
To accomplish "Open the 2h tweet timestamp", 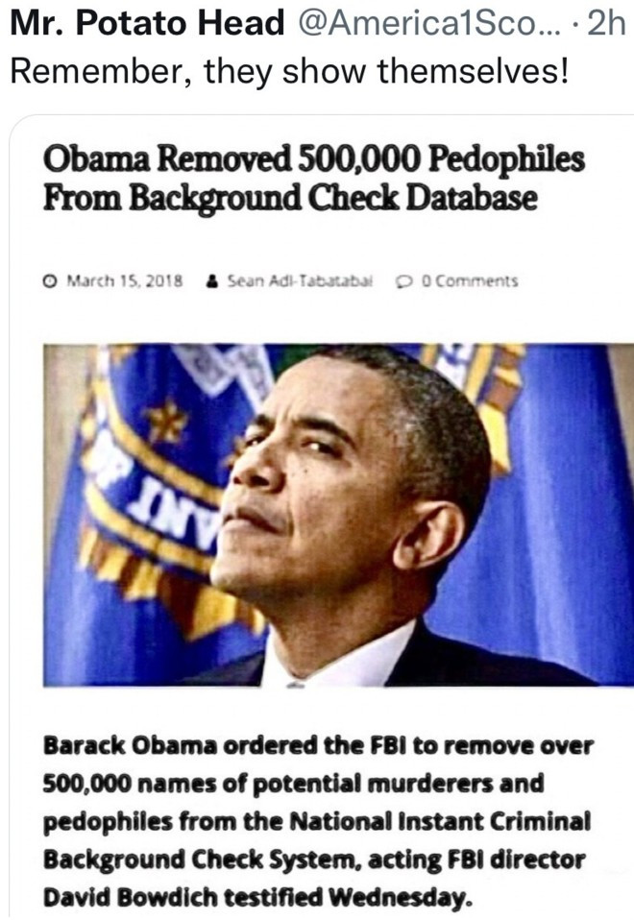I will (606, 23).
